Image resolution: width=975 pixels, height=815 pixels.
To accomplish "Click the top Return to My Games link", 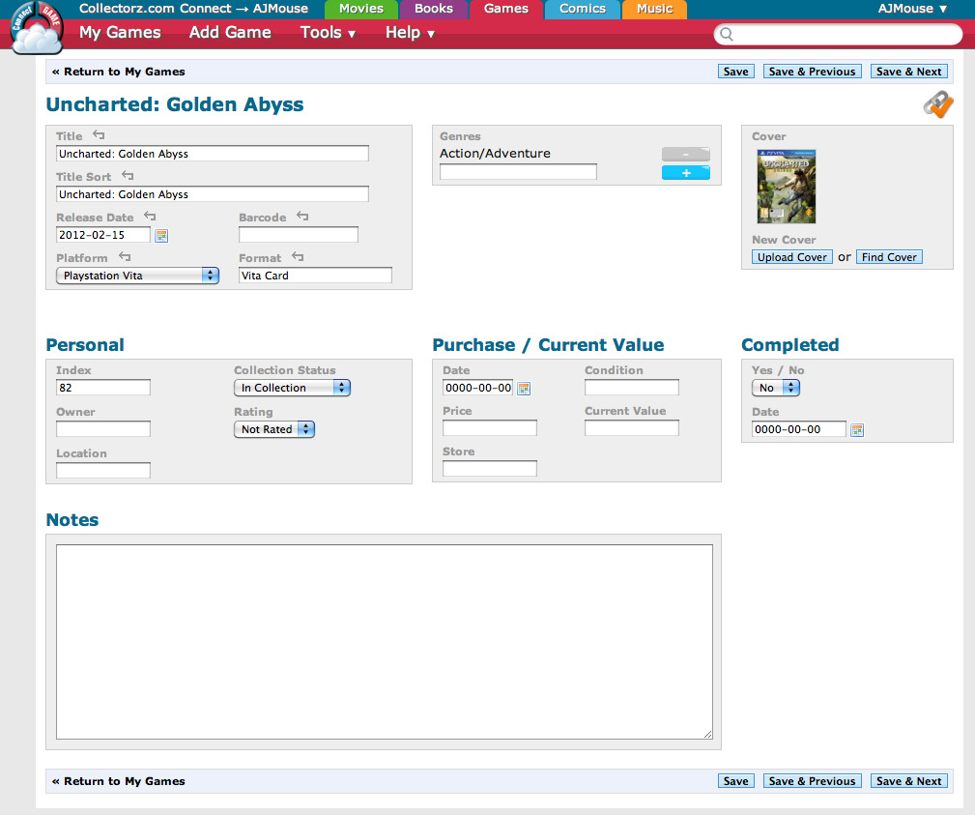I will click(x=118, y=72).
